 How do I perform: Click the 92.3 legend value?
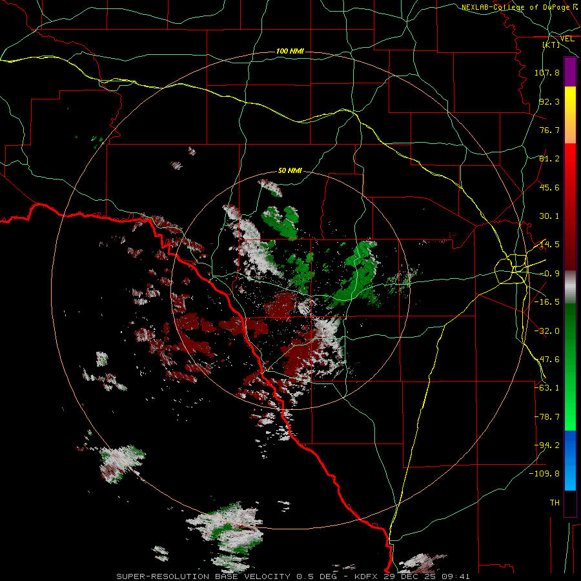coord(549,101)
